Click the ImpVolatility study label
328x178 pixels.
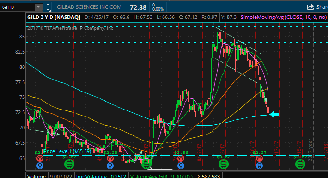[91, 176]
